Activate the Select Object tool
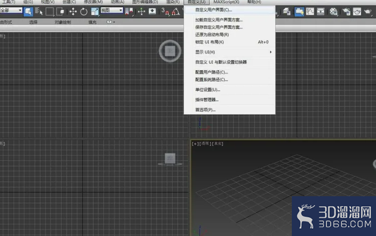The height and width of the screenshot is (236, 376). 28,11
